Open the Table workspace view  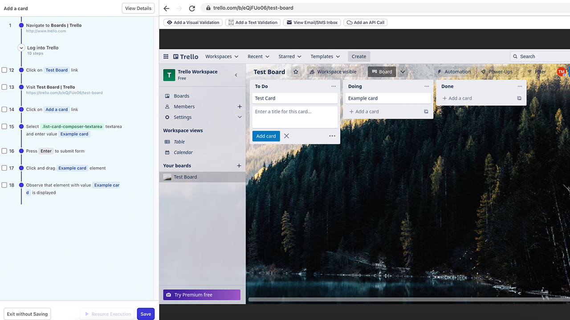pos(179,142)
